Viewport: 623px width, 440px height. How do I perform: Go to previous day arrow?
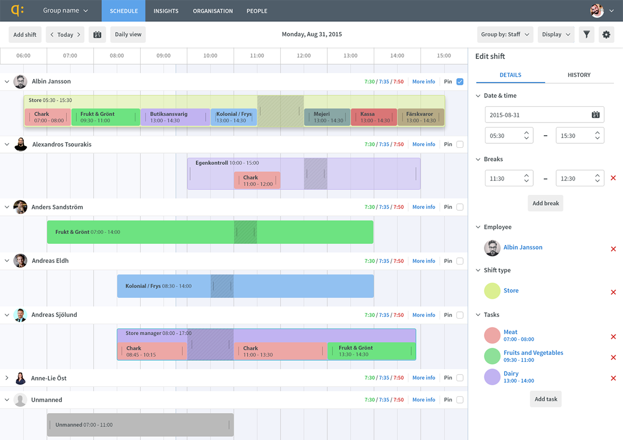coord(51,35)
